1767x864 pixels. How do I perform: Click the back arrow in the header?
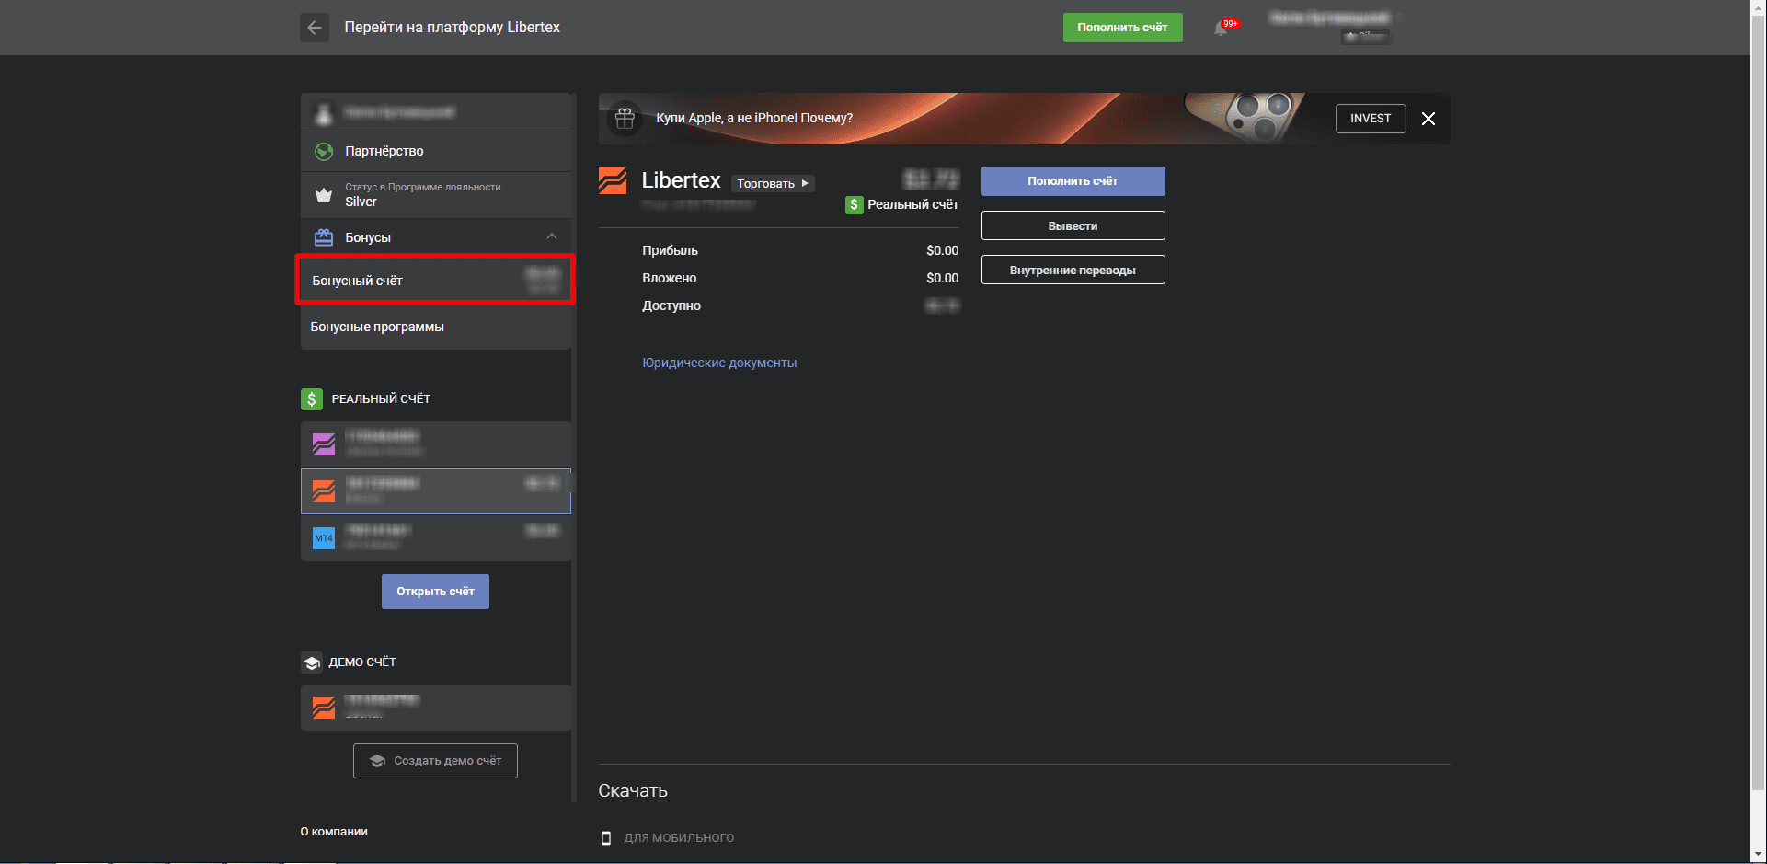(315, 28)
